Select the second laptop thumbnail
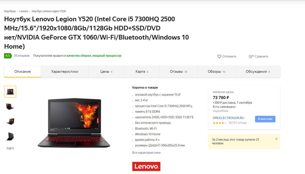Screen dimensions: 305x174 [x=10, y=107]
